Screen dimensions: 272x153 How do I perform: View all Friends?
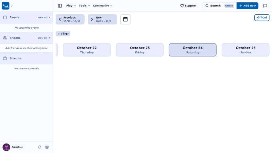44,38
